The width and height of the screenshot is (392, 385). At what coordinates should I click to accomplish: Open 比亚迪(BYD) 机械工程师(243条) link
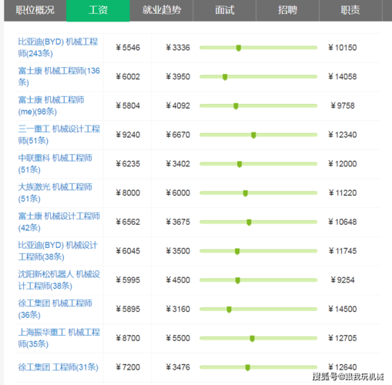tap(58, 48)
